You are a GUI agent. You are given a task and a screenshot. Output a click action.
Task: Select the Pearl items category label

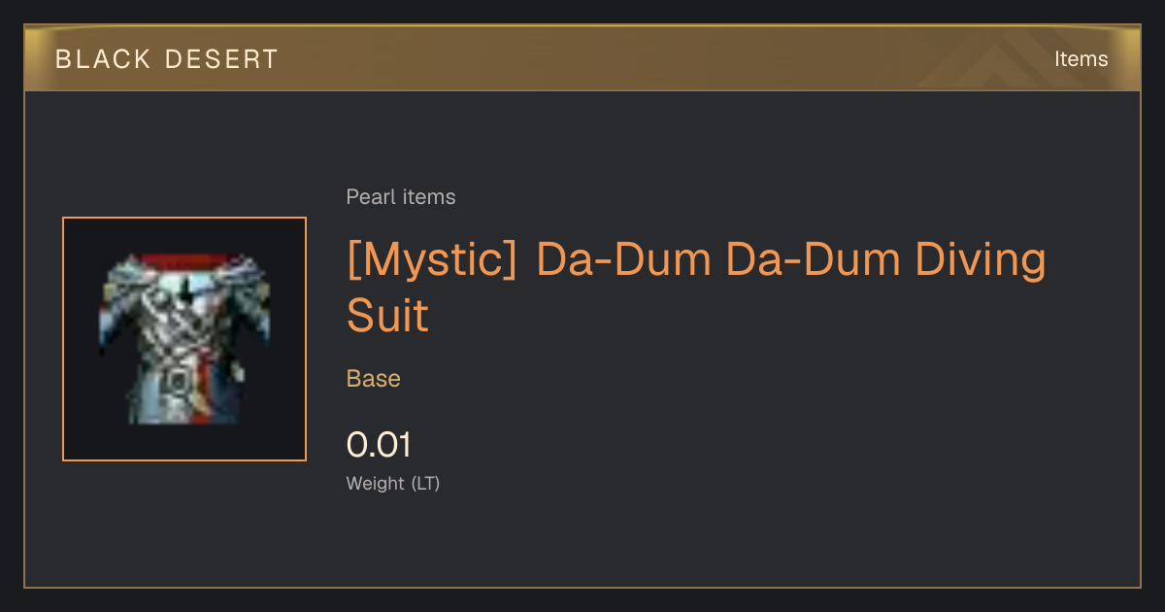(401, 197)
